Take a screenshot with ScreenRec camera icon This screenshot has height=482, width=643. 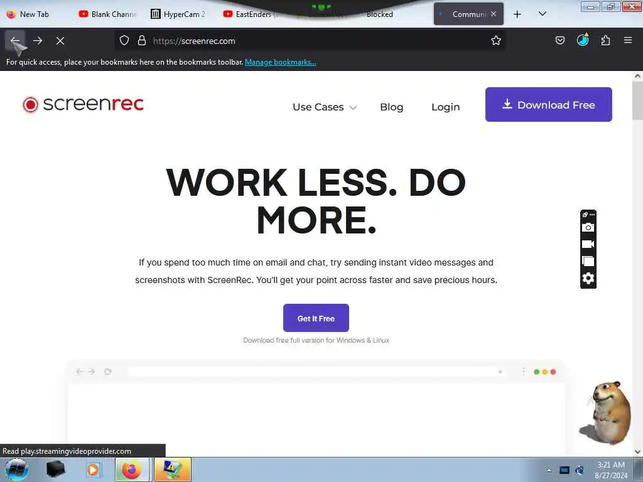pyautogui.click(x=588, y=227)
